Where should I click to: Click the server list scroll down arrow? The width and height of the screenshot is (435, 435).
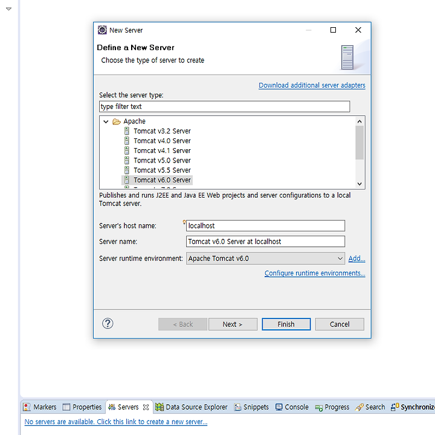click(359, 184)
